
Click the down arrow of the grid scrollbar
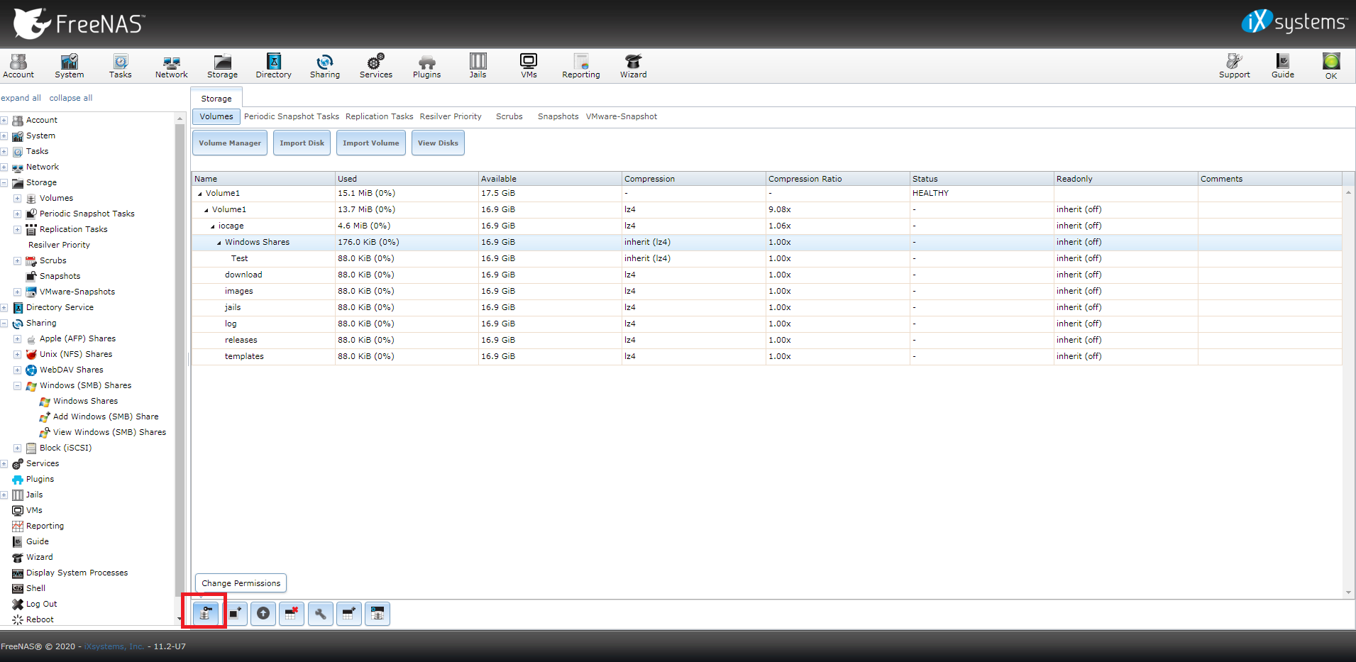1348,592
